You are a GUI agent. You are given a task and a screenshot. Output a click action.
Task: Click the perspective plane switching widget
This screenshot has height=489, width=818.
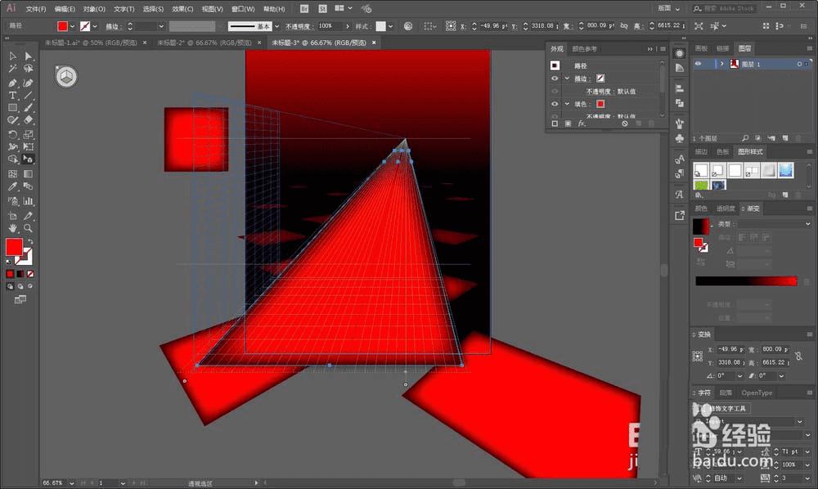point(66,77)
